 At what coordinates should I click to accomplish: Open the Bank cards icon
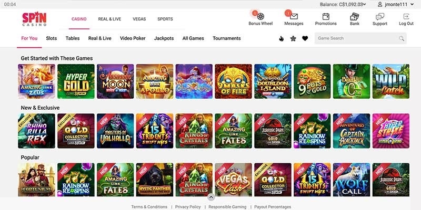pyautogui.click(x=355, y=17)
